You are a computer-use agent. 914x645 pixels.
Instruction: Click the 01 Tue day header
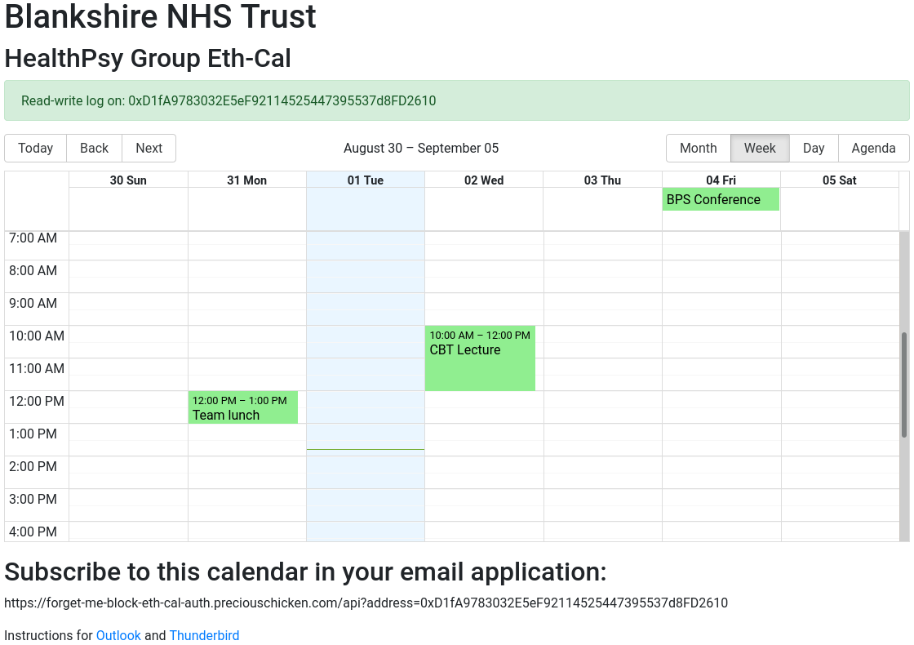366,180
